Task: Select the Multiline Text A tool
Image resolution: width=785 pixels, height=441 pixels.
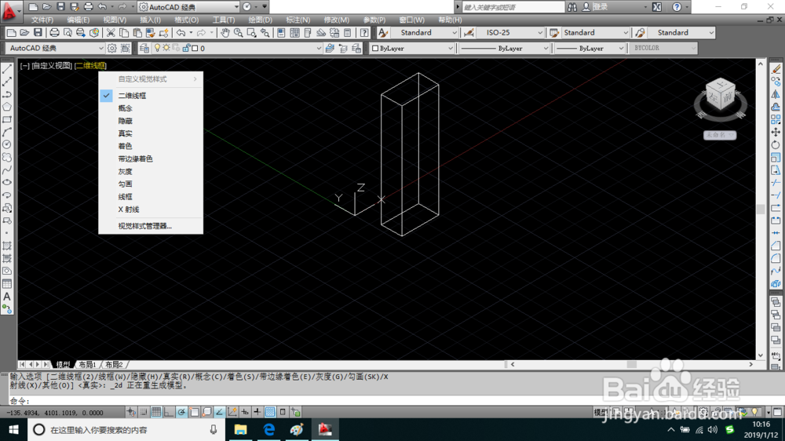Action: (x=7, y=297)
